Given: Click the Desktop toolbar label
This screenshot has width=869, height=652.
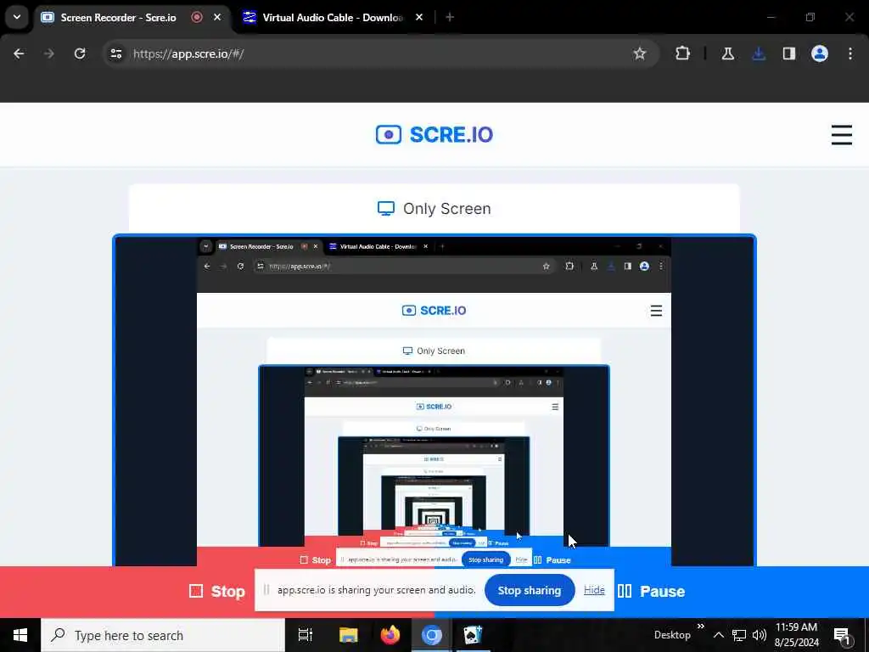Looking at the screenshot, I should pyautogui.click(x=672, y=635).
